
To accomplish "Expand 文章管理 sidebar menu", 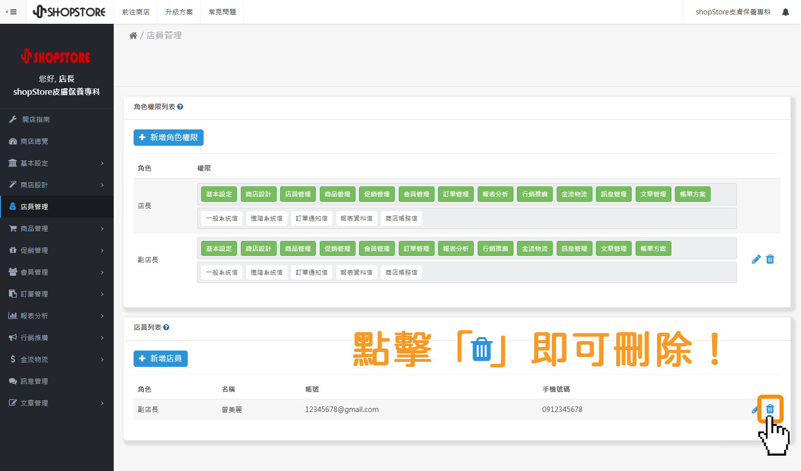I will pyautogui.click(x=57, y=403).
